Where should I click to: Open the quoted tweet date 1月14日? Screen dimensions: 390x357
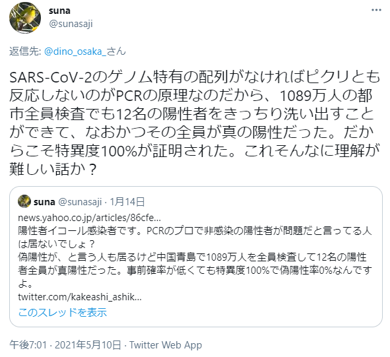[x=127, y=202]
